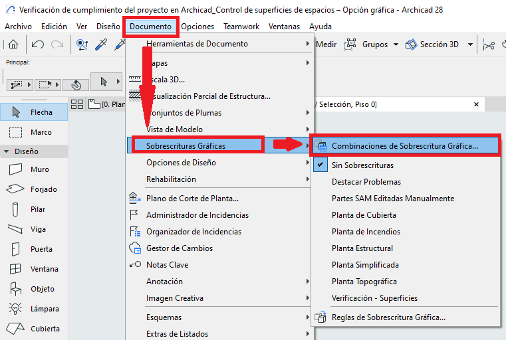Select the eyedropper pick-up parameters tool

(x=102, y=44)
